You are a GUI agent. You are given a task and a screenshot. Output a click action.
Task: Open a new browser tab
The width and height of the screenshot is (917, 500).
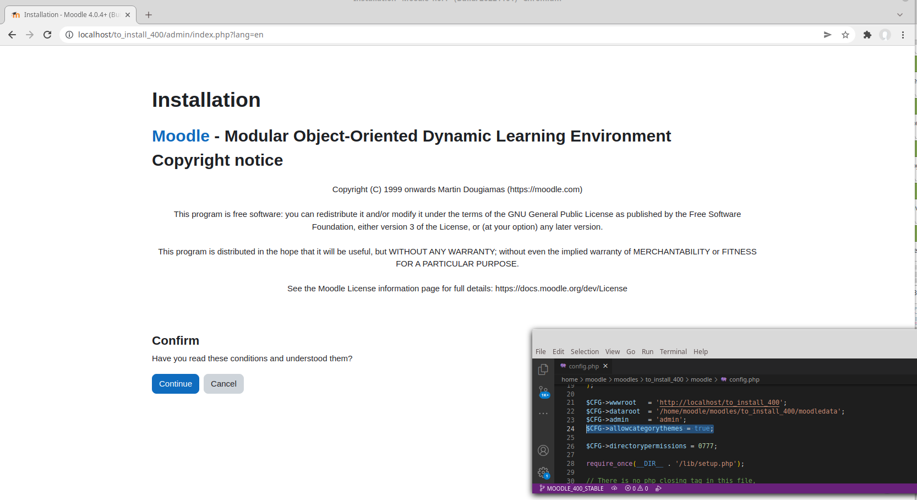[x=148, y=15]
